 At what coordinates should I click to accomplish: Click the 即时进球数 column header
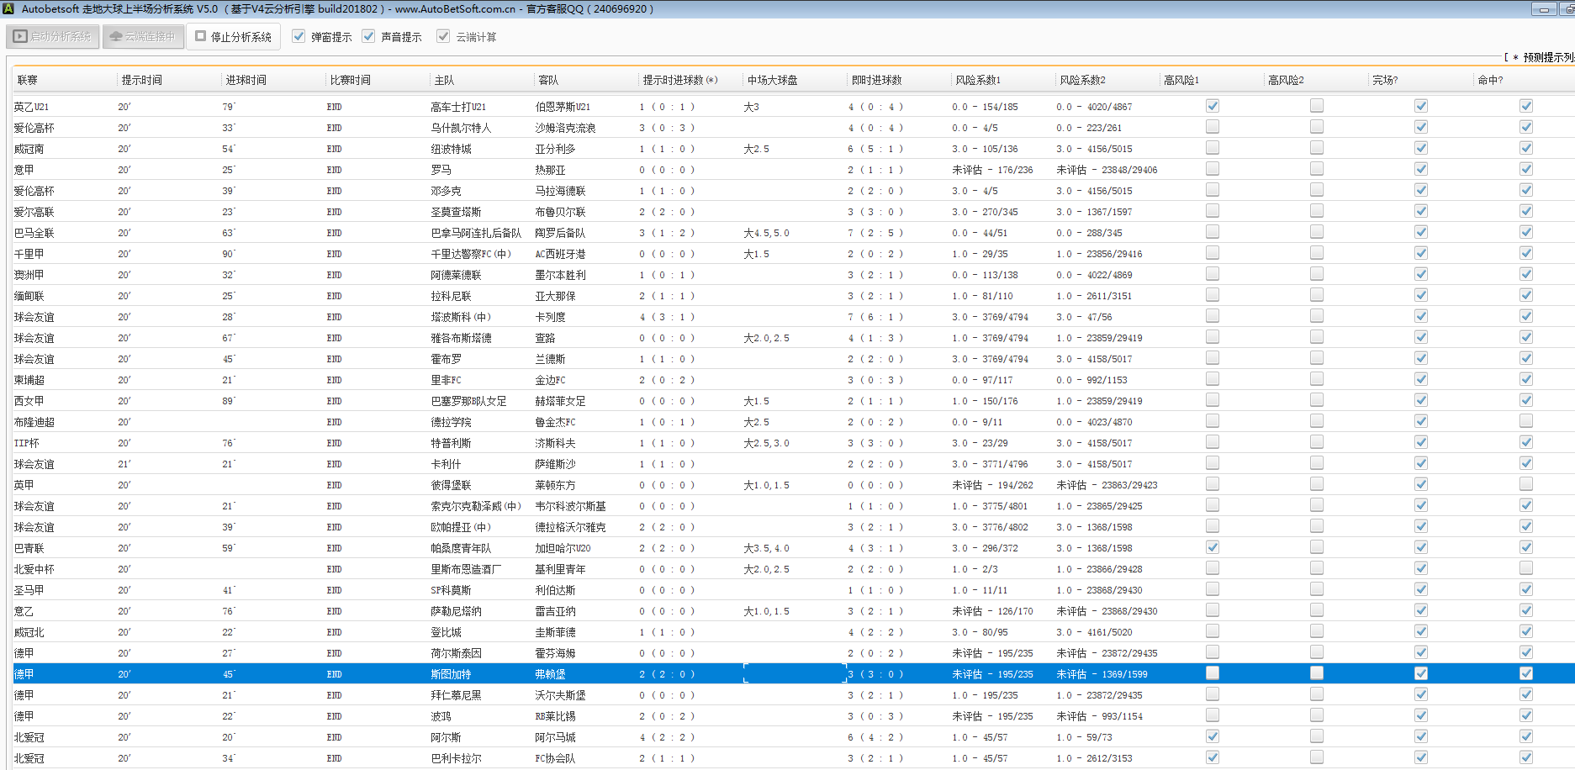[x=876, y=81]
